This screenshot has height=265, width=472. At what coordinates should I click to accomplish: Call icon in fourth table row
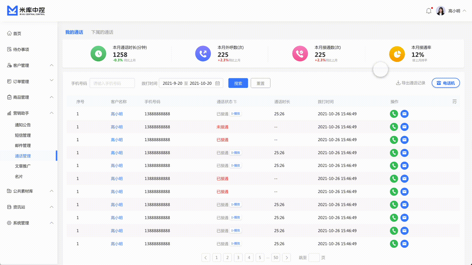pyautogui.click(x=394, y=153)
